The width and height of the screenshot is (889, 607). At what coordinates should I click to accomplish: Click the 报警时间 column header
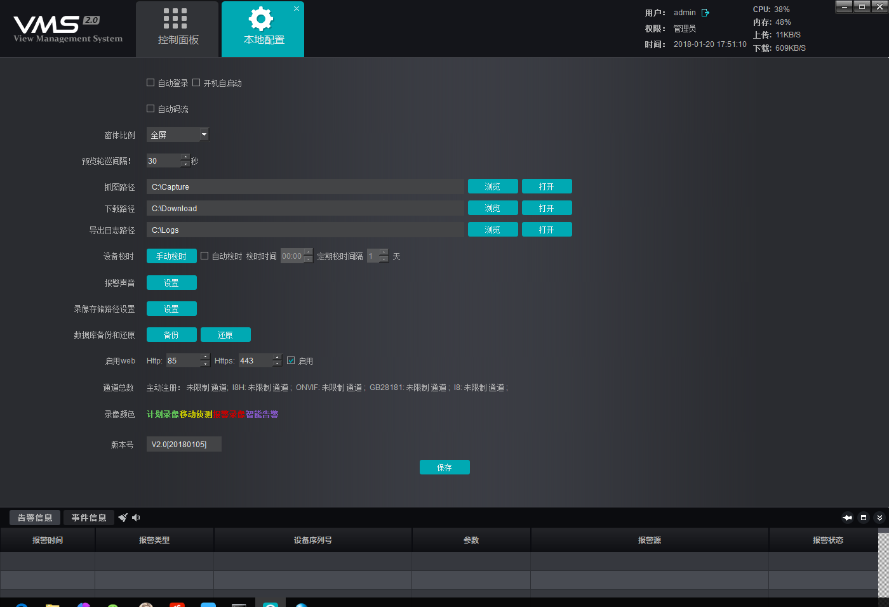[48, 540]
